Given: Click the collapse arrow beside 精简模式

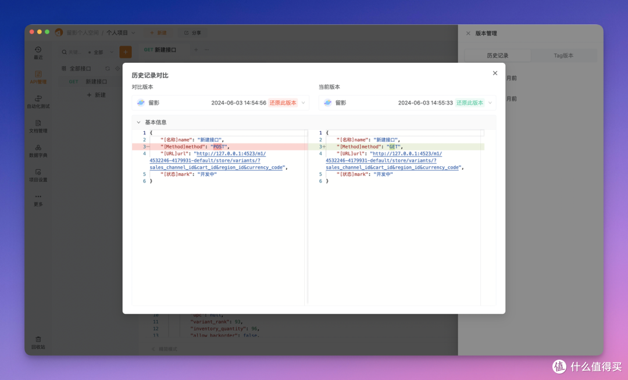Looking at the screenshot, I should pyautogui.click(x=154, y=349).
